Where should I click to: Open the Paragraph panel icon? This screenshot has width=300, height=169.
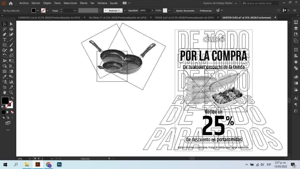pos(296,104)
